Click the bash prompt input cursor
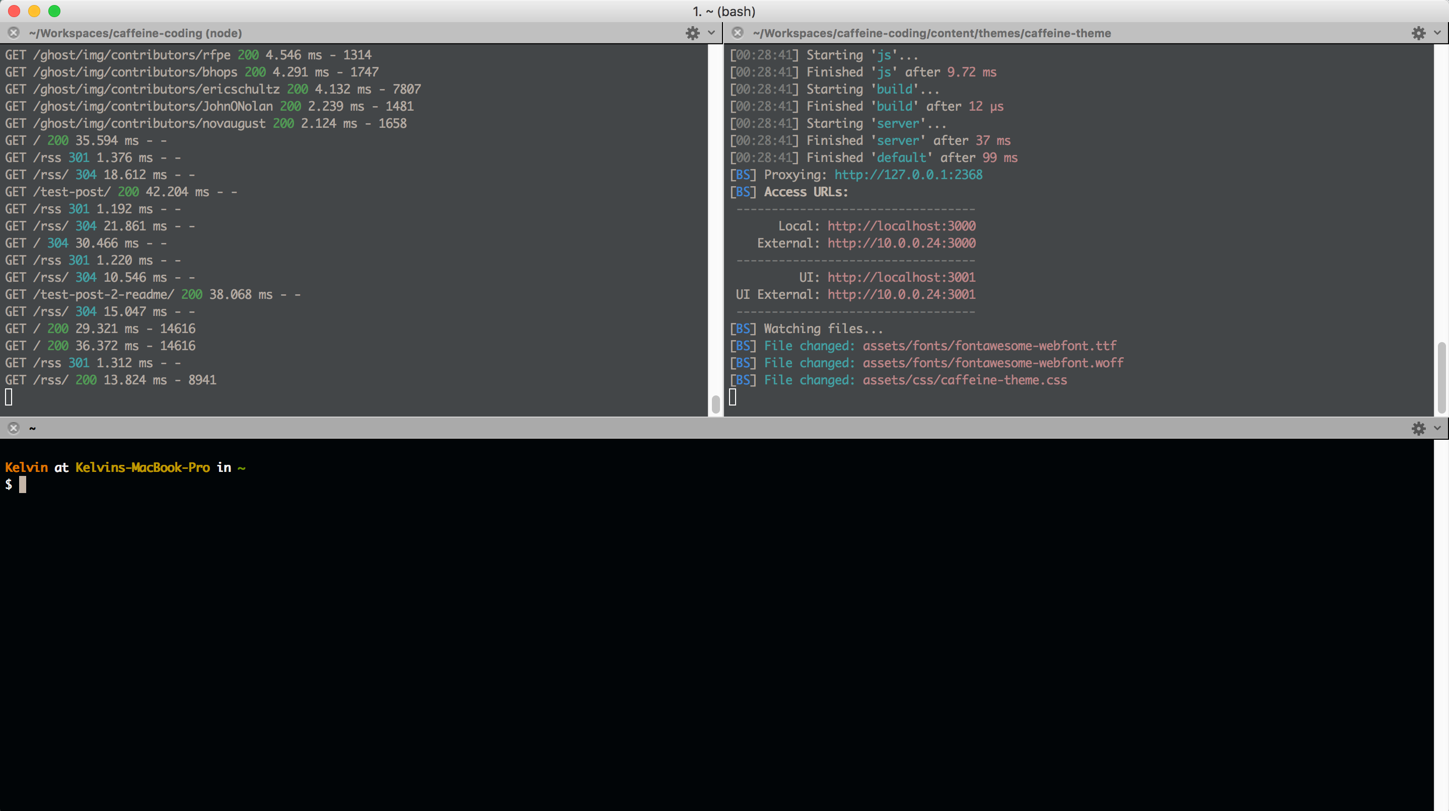The image size is (1449, 811). pos(23,484)
